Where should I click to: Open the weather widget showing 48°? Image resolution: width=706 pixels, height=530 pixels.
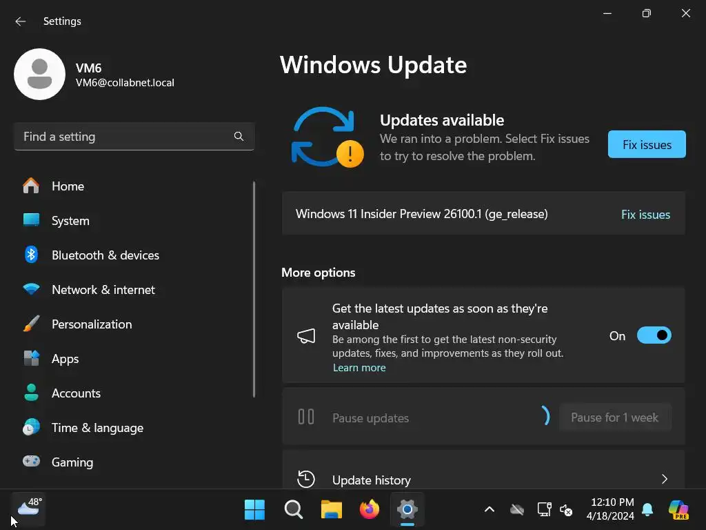28,509
